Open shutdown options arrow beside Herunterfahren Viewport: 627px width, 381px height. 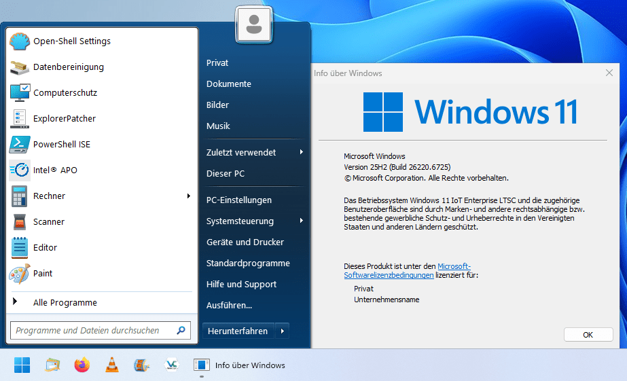coord(283,331)
